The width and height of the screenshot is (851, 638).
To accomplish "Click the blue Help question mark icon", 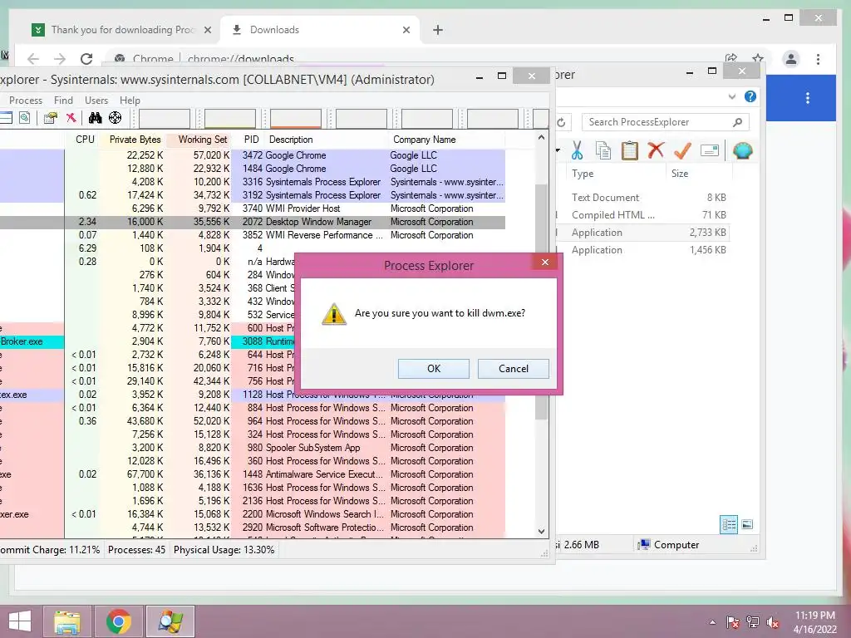I will 750,96.
